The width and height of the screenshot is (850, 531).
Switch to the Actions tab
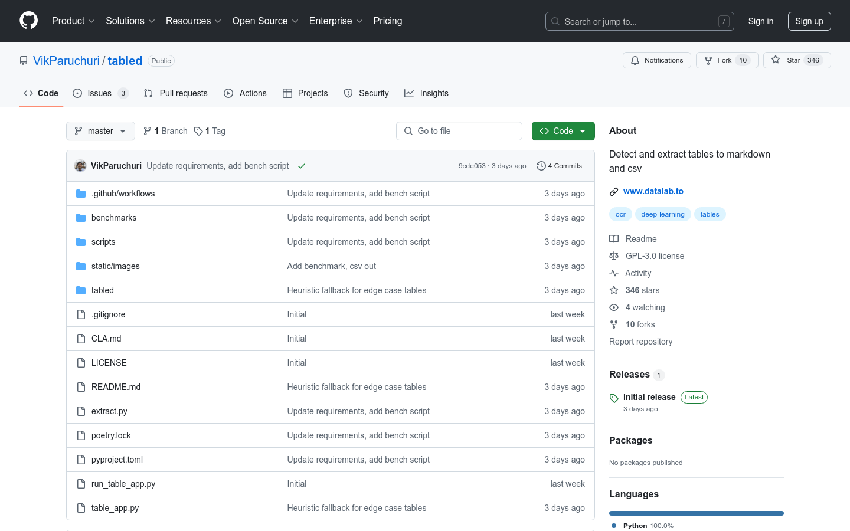pos(246,93)
